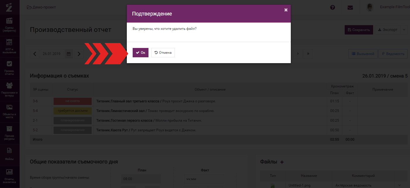The image size is (410, 188).
Task: Select scene row Титаник.Гостиная первого класса
Action: [x=218, y=120]
